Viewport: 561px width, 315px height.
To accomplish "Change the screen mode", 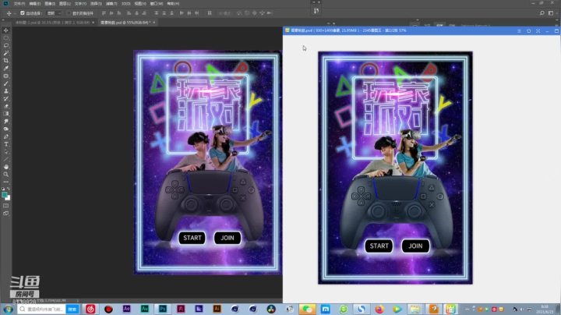I will point(6,214).
